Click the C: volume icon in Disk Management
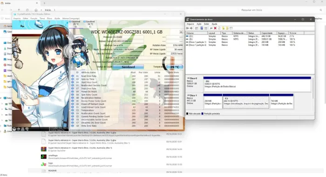 (x=187, y=36)
